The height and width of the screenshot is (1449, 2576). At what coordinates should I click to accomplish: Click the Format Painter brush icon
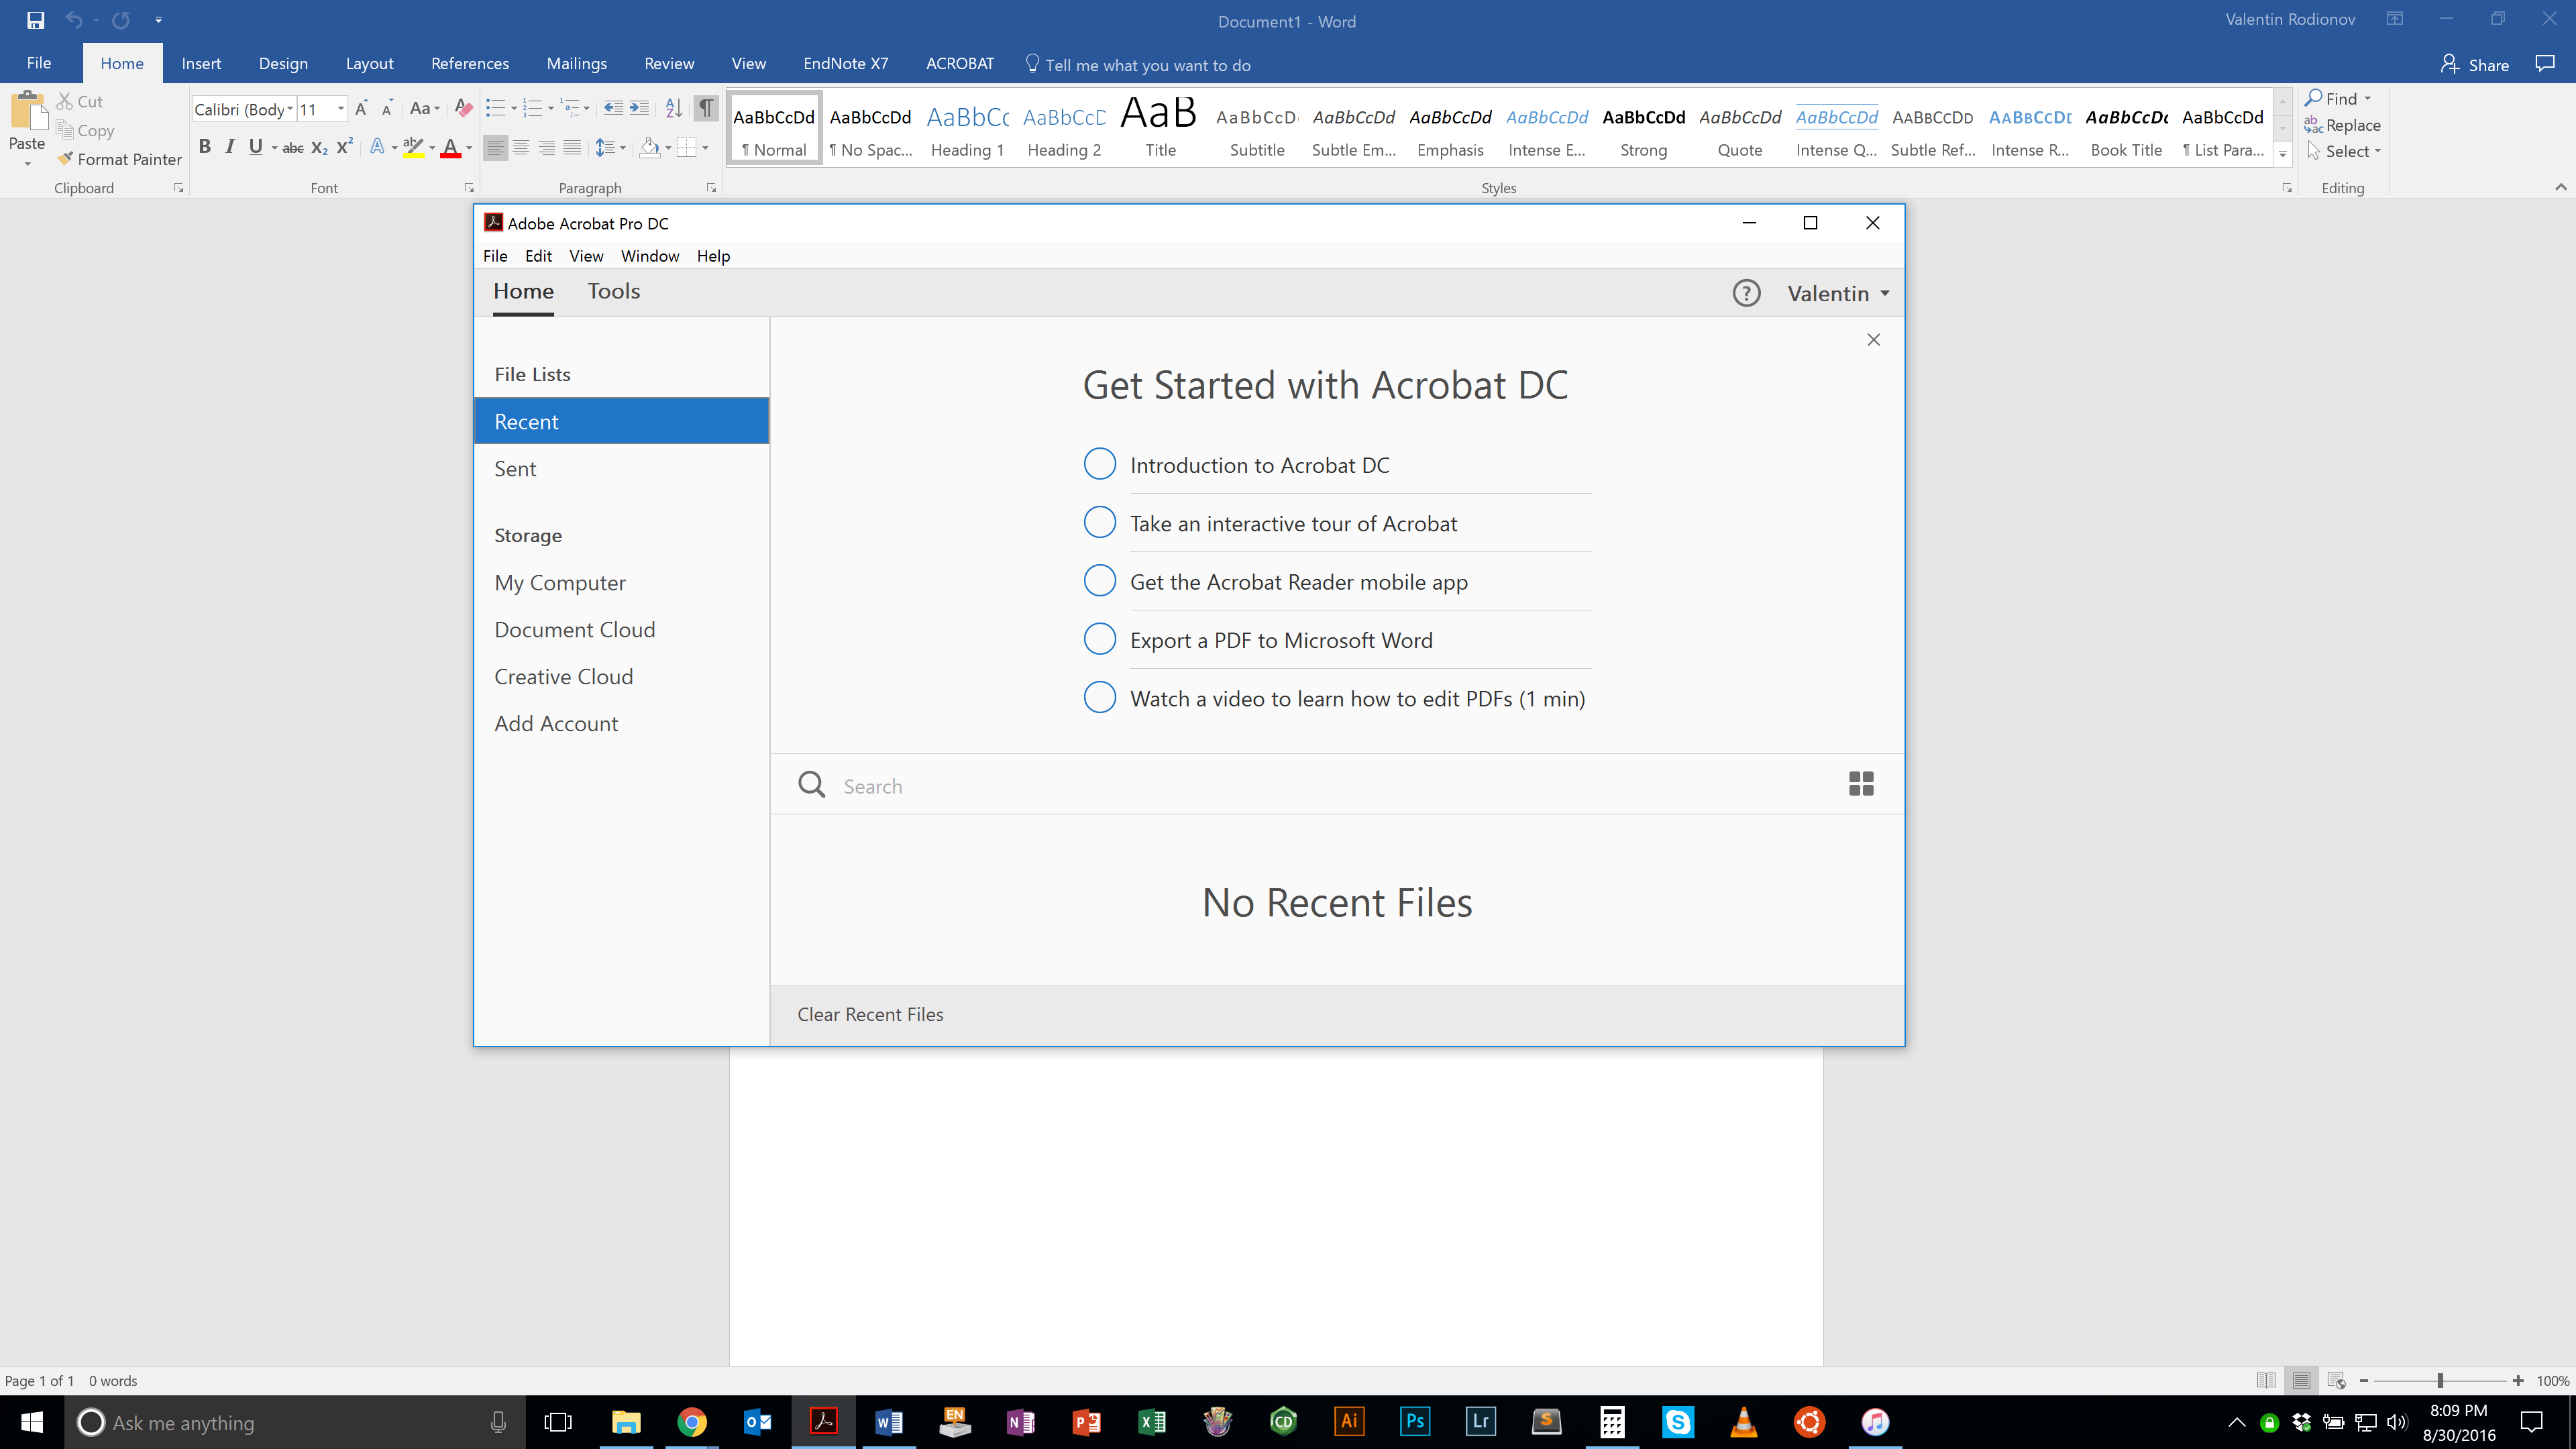point(66,159)
